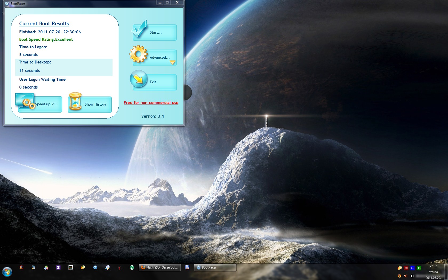Click the red 30 temperature tray icon

(x=406, y=268)
